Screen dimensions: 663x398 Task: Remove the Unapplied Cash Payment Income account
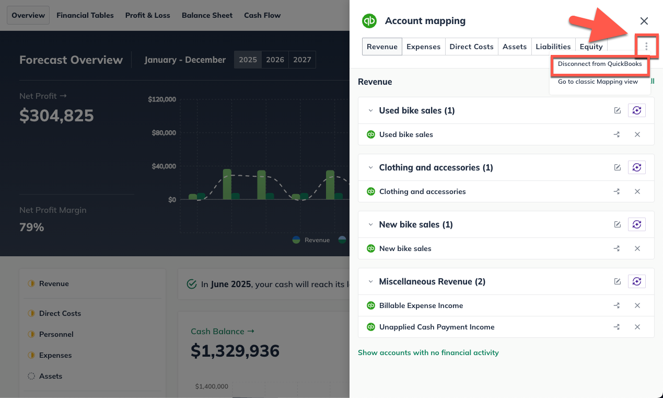click(637, 327)
